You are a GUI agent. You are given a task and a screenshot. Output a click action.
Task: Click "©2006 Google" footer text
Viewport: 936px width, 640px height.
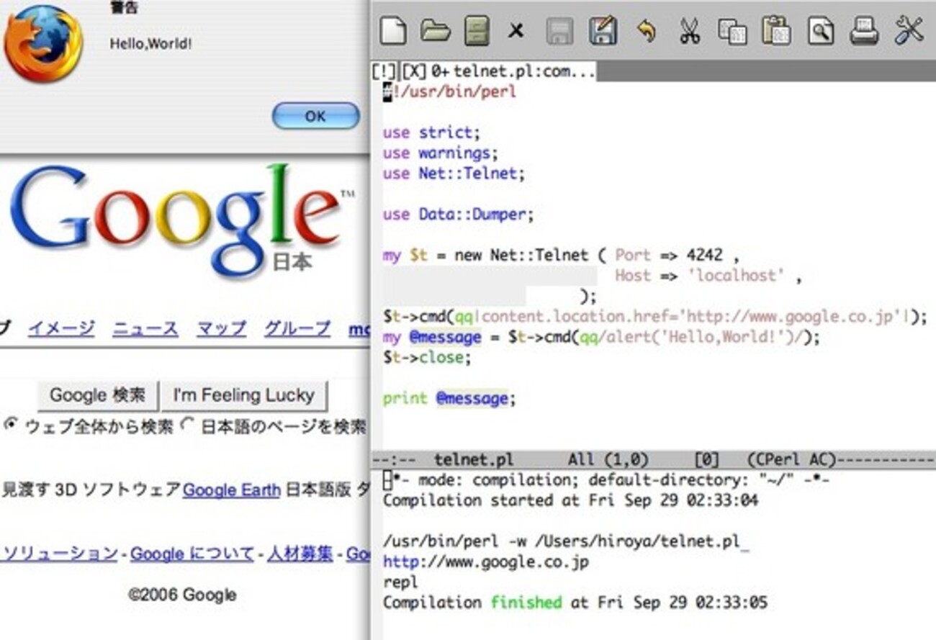(x=182, y=595)
